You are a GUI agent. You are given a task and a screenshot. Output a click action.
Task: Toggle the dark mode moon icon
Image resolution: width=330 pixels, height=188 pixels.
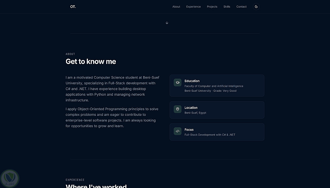coord(256,7)
